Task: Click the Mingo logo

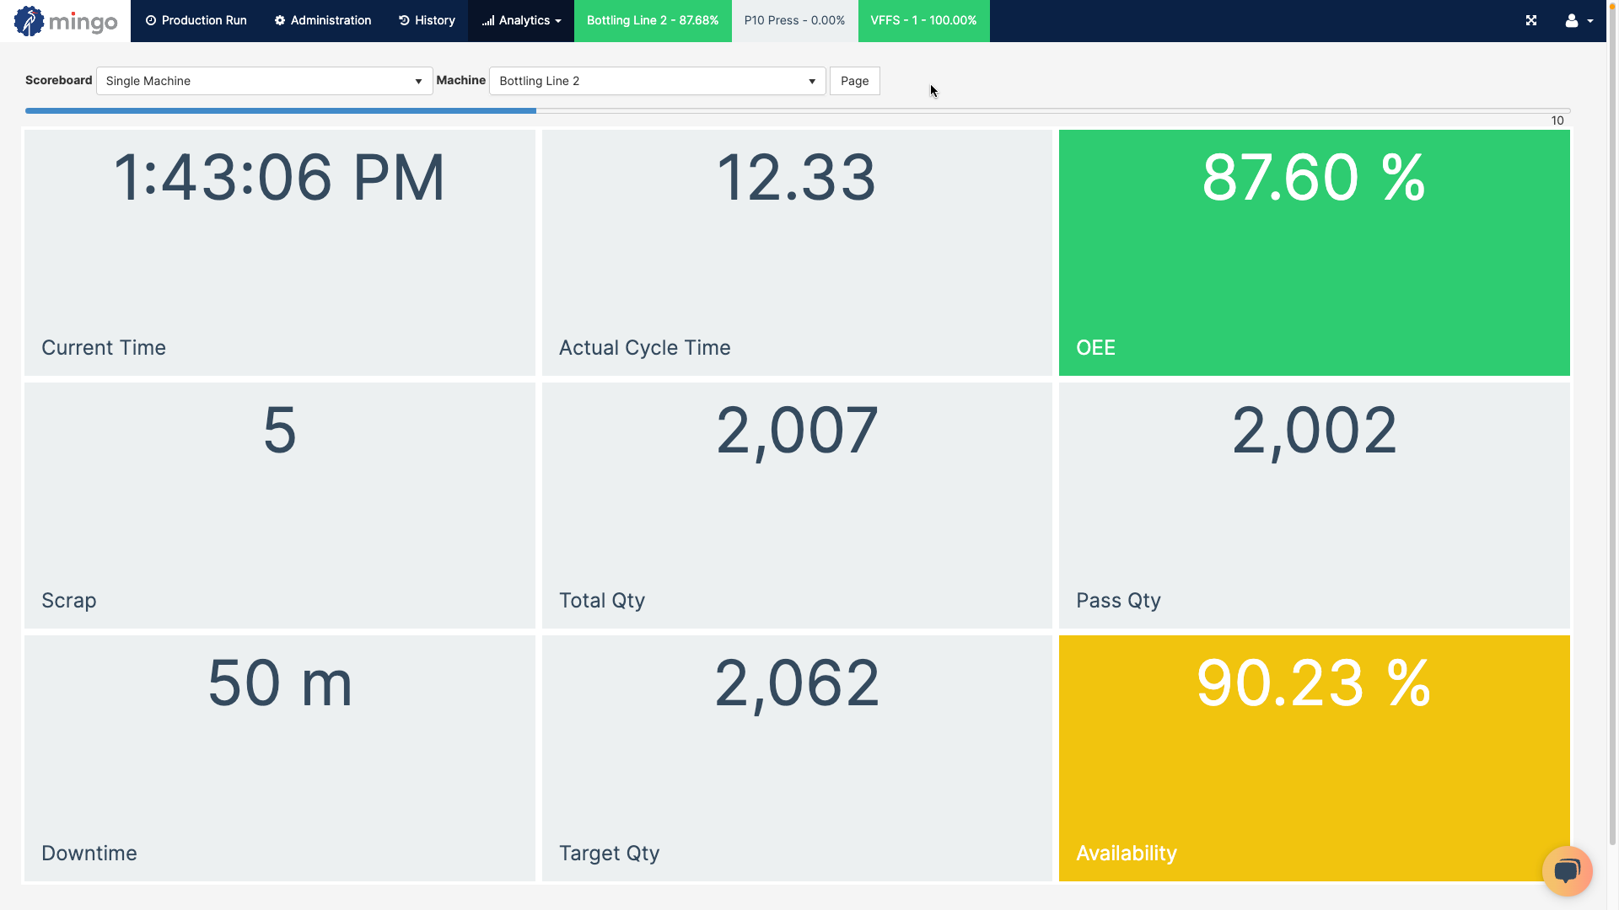Action: pos(66,21)
